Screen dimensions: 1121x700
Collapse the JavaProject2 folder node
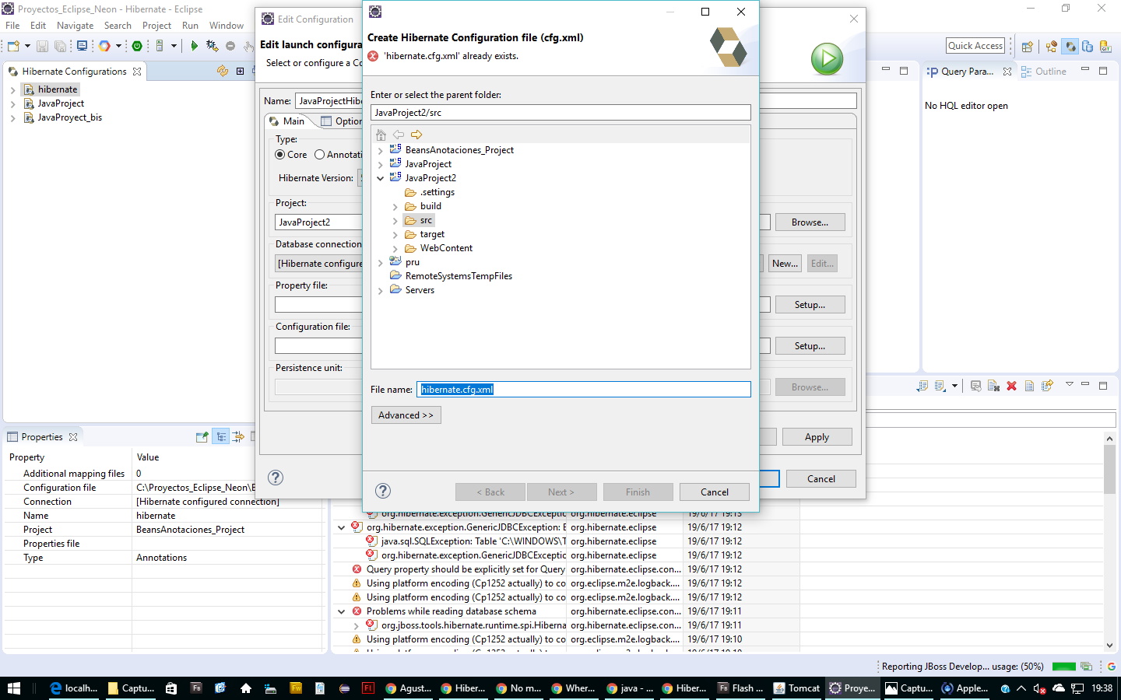point(380,178)
